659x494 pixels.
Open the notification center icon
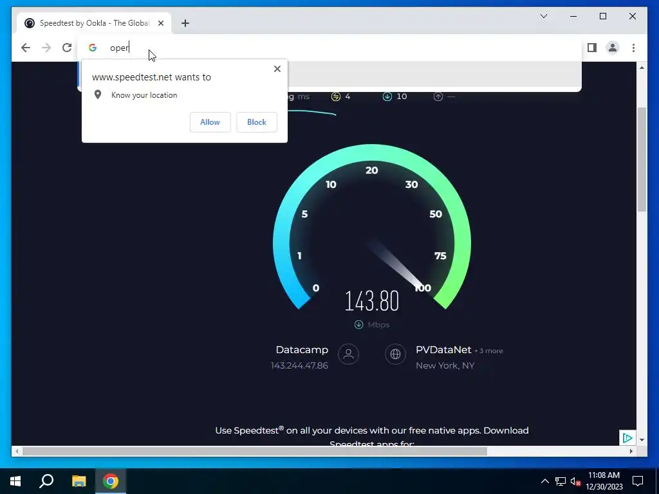638,481
